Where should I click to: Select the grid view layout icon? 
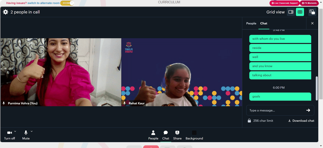300,12
